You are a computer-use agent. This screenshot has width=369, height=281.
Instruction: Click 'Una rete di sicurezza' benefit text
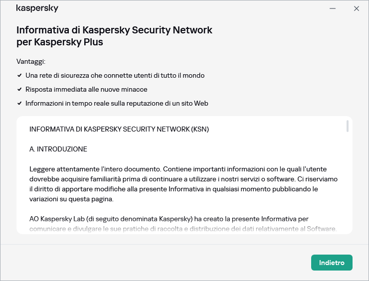point(115,76)
